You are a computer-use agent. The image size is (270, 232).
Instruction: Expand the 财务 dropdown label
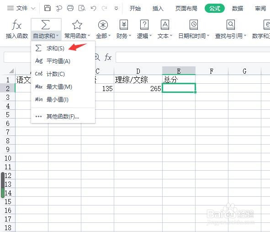[x=124, y=36]
